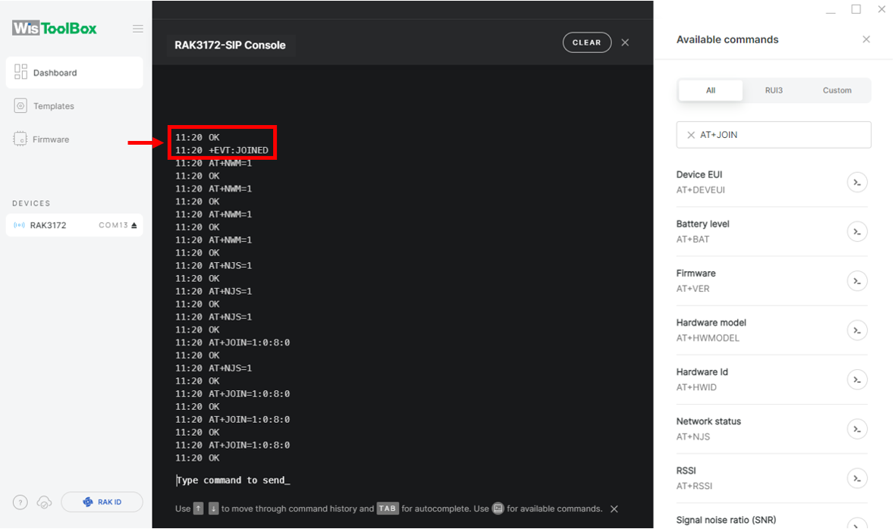Close the WisToolBox window
The height and width of the screenshot is (529, 895).
(881, 9)
